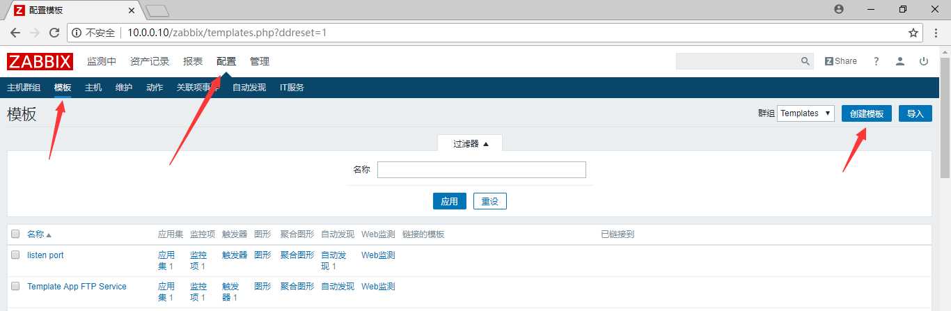Image resolution: width=951 pixels, height=311 pixels.
Task: Click 应用 filter button
Action: pos(450,201)
